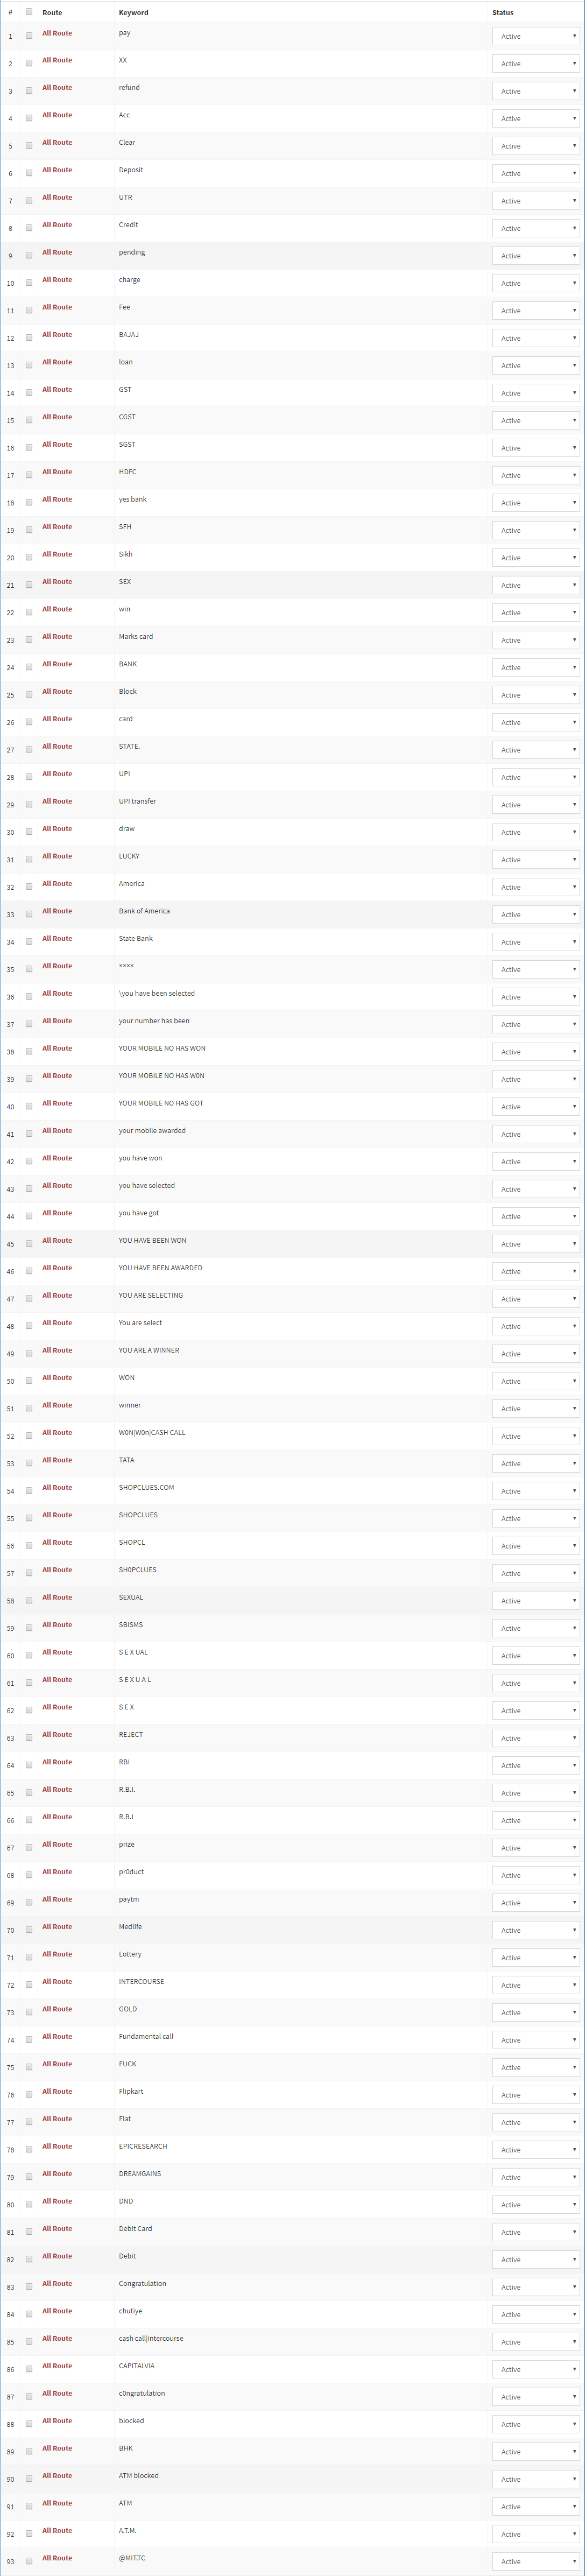Tick the select-all checkbox in the table header
This screenshot has height=2576, width=586.
[29, 12]
